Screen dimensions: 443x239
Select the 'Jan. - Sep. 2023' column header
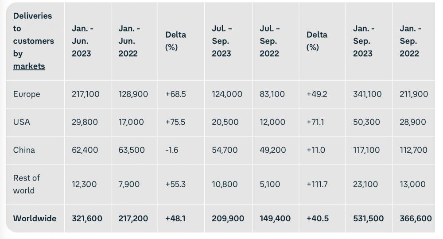(364, 41)
